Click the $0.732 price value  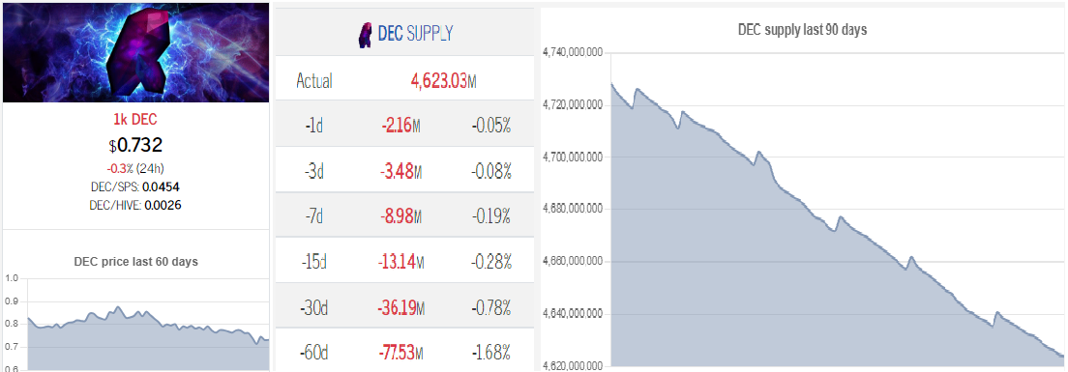coord(136,145)
